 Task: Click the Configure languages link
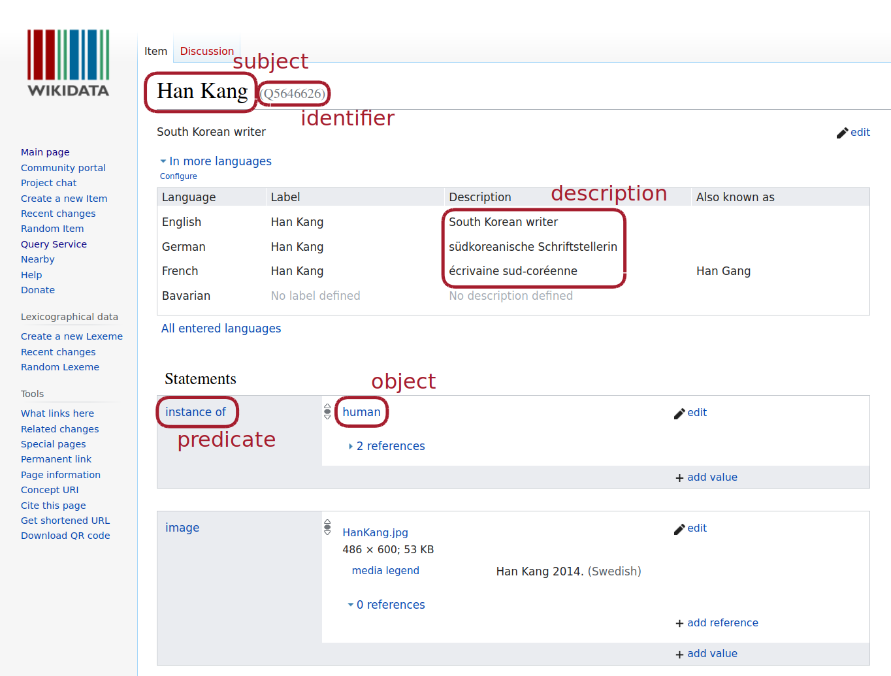click(x=178, y=176)
